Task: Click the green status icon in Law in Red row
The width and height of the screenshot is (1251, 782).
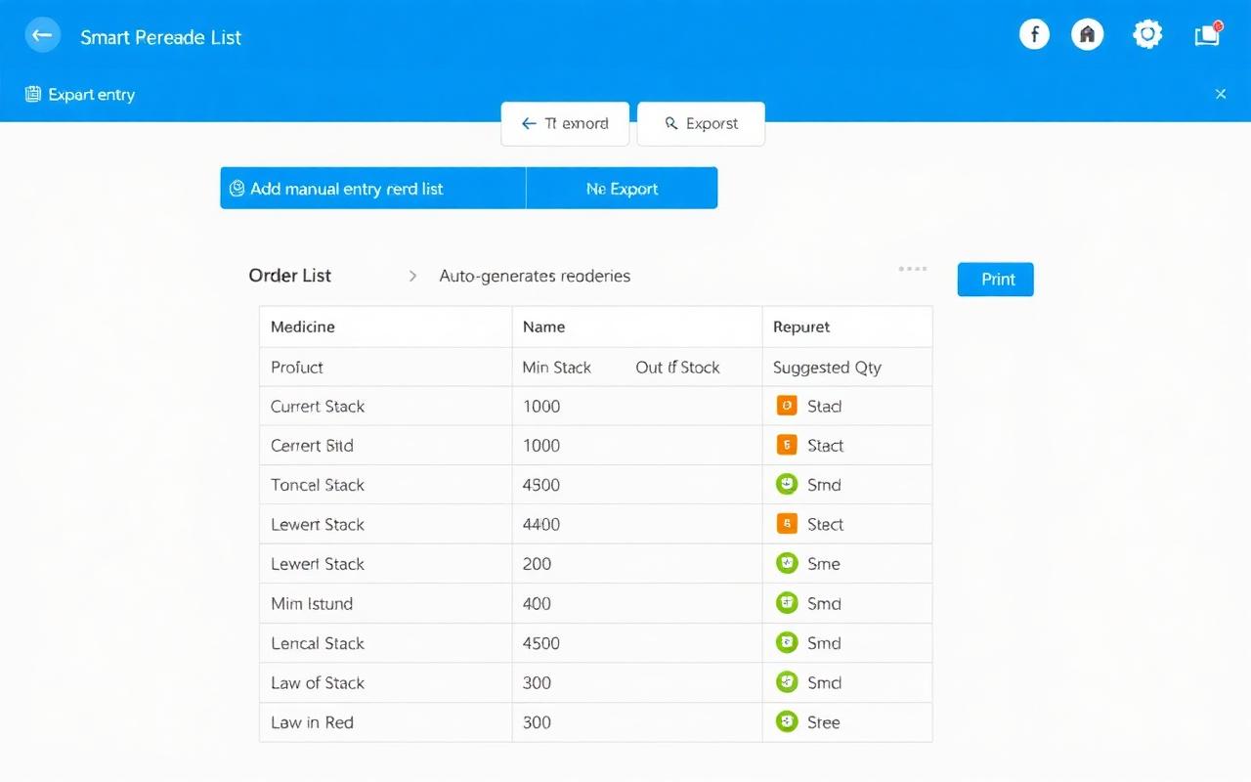Action: coord(787,722)
